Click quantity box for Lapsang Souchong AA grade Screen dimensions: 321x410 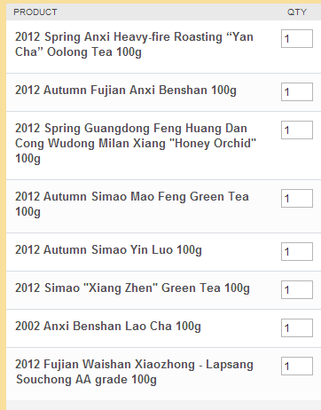(x=297, y=366)
